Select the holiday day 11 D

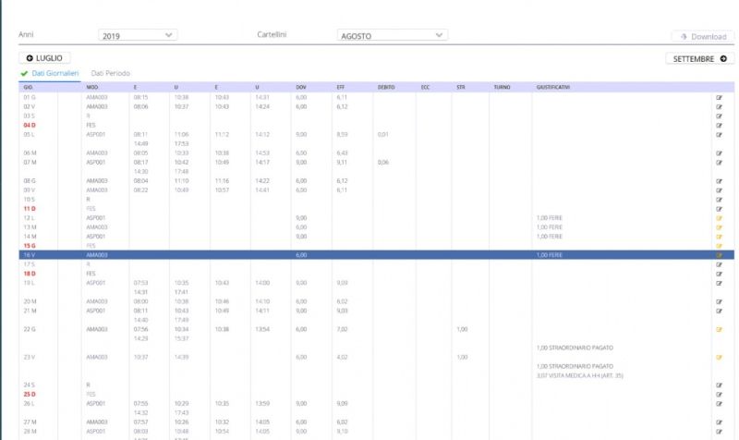tap(30, 209)
